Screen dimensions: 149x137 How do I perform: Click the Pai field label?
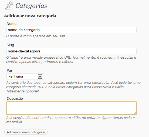[x=9, y=71]
